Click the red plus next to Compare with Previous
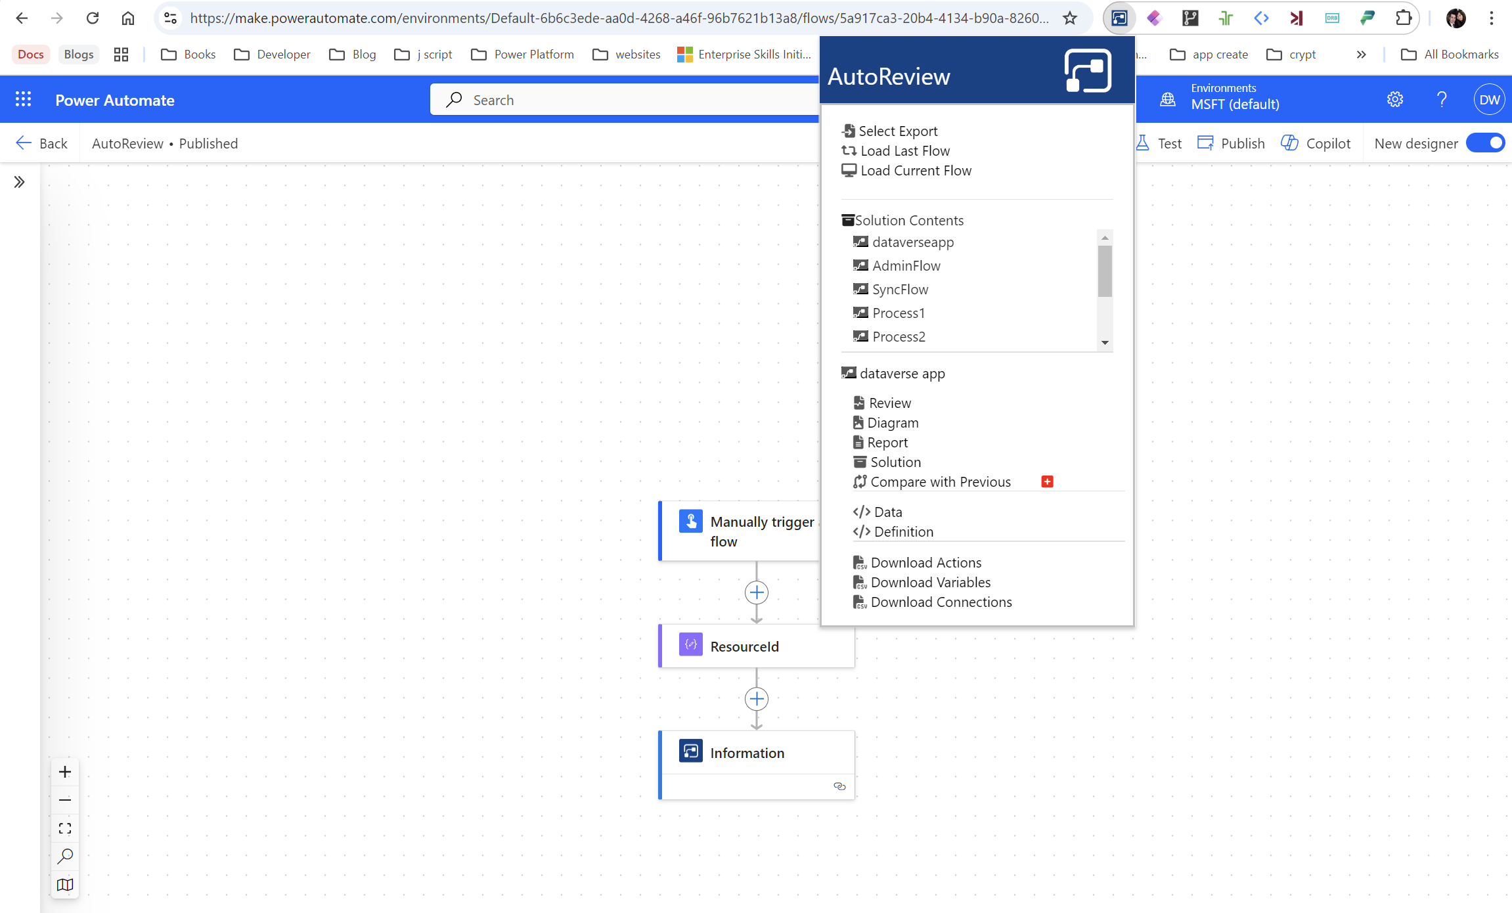The width and height of the screenshot is (1512, 913). [1047, 481]
